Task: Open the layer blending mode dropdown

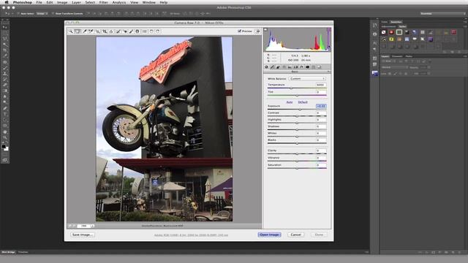Action: point(394,67)
